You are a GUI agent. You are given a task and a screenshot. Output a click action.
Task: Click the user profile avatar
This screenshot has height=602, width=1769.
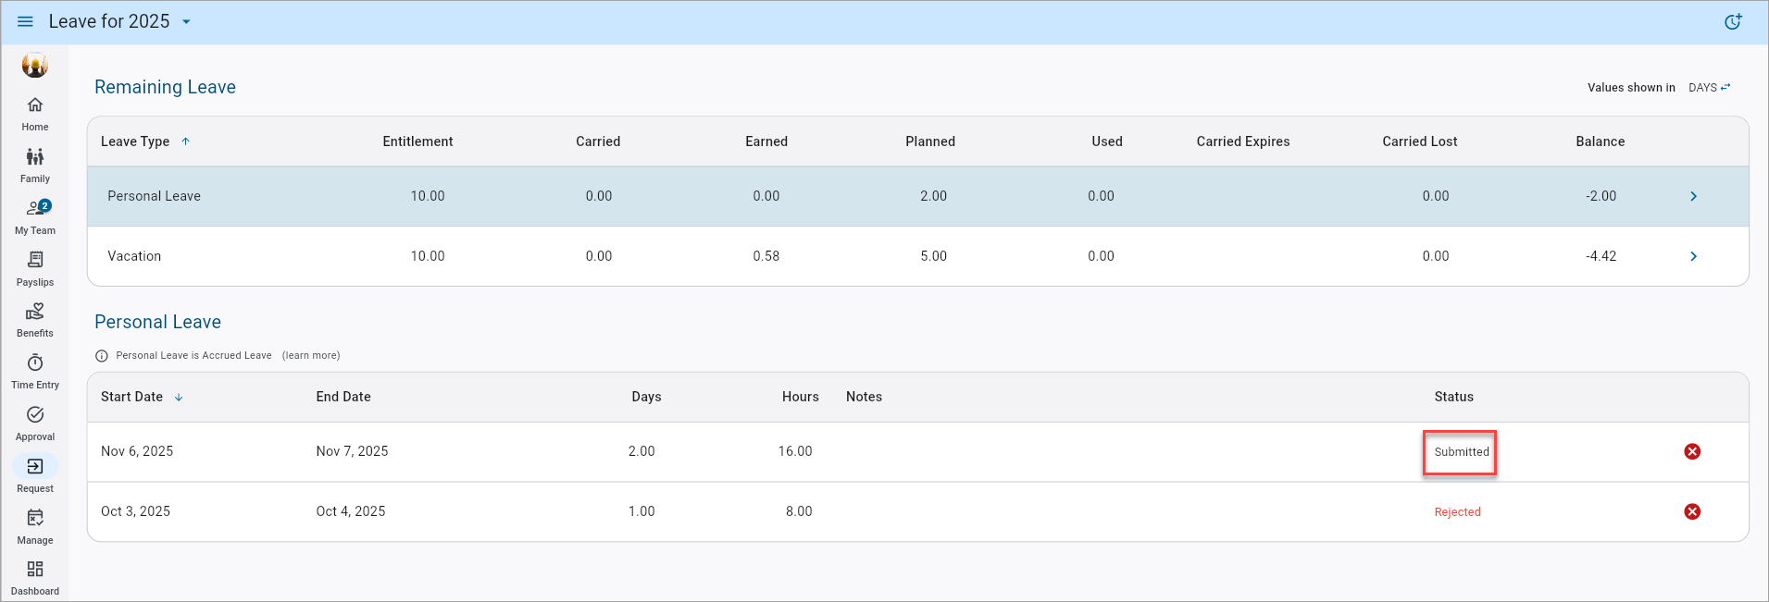pos(35,65)
